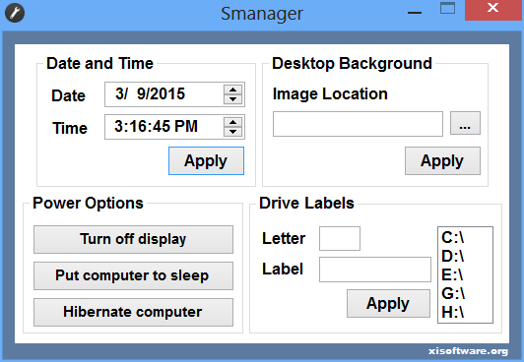
Task: Select G:\ in the drive list
Action: [x=465, y=293]
